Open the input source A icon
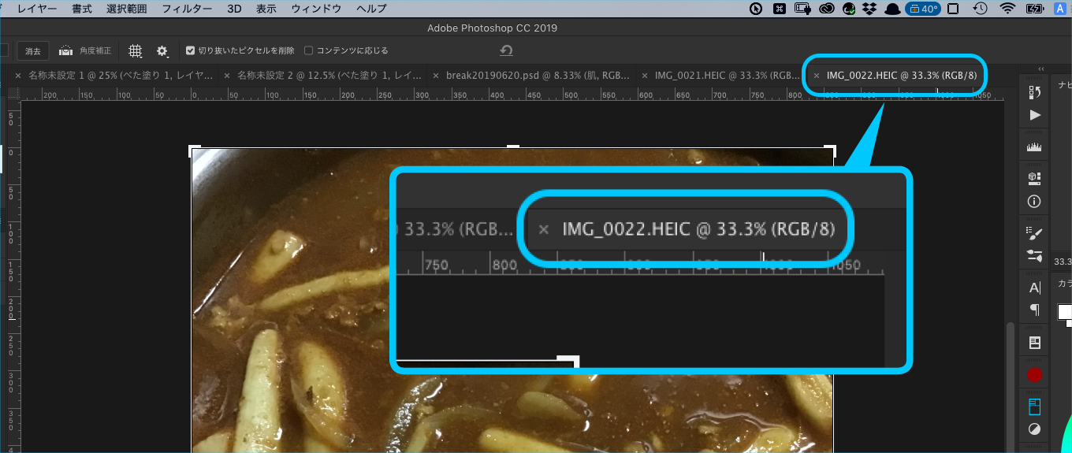This screenshot has width=1072, height=453. point(1059,9)
